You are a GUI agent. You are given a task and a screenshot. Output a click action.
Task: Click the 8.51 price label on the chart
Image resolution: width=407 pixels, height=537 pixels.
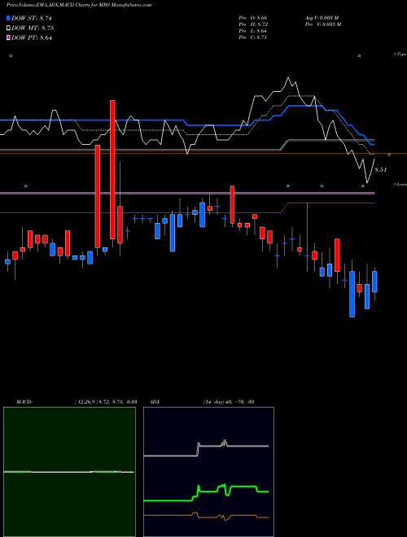381,169
